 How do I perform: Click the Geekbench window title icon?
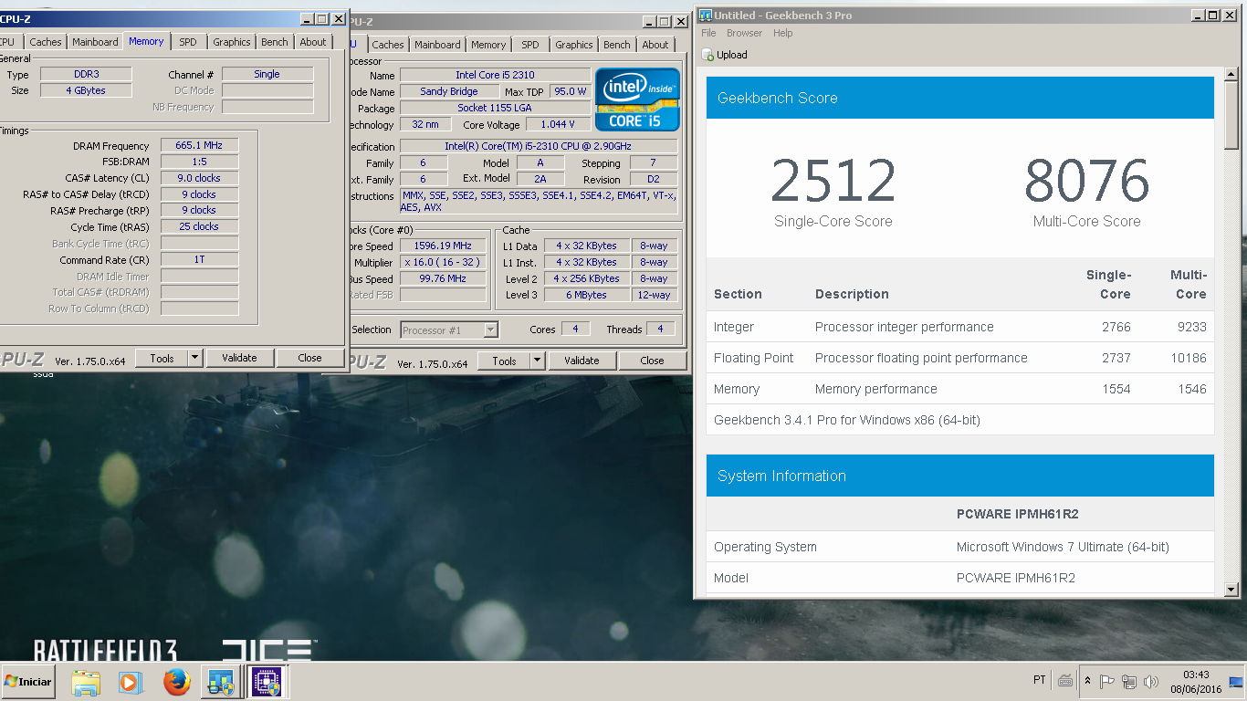pos(705,15)
